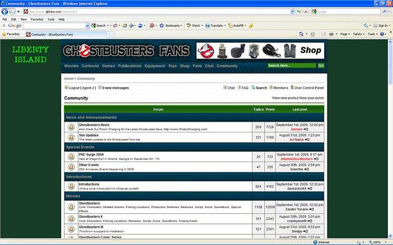Open the Favorites menu

[37, 19]
